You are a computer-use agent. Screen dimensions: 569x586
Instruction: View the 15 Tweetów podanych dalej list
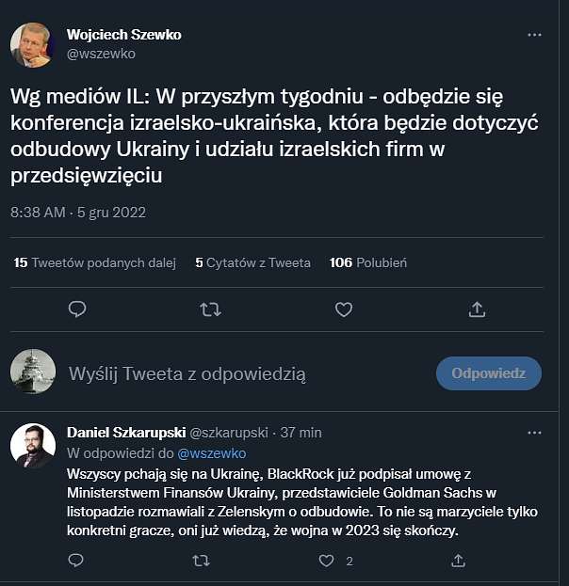point(95,262)
